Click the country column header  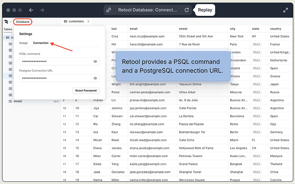(275, 29)
